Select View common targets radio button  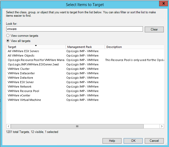click(8, 36)
